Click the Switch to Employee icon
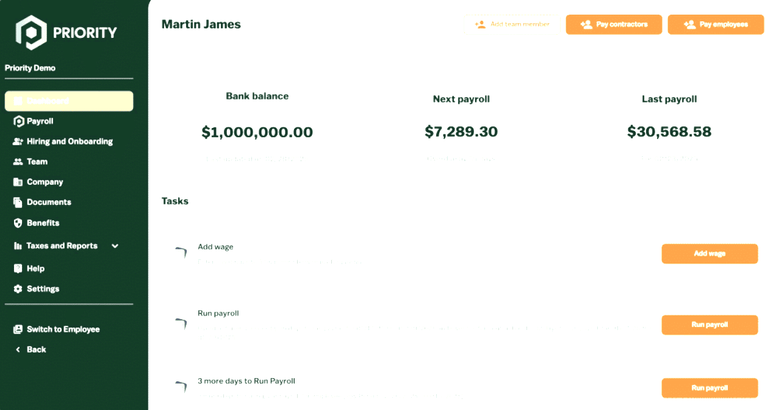This screenshot has height=410, width=765. coord(18,329)
